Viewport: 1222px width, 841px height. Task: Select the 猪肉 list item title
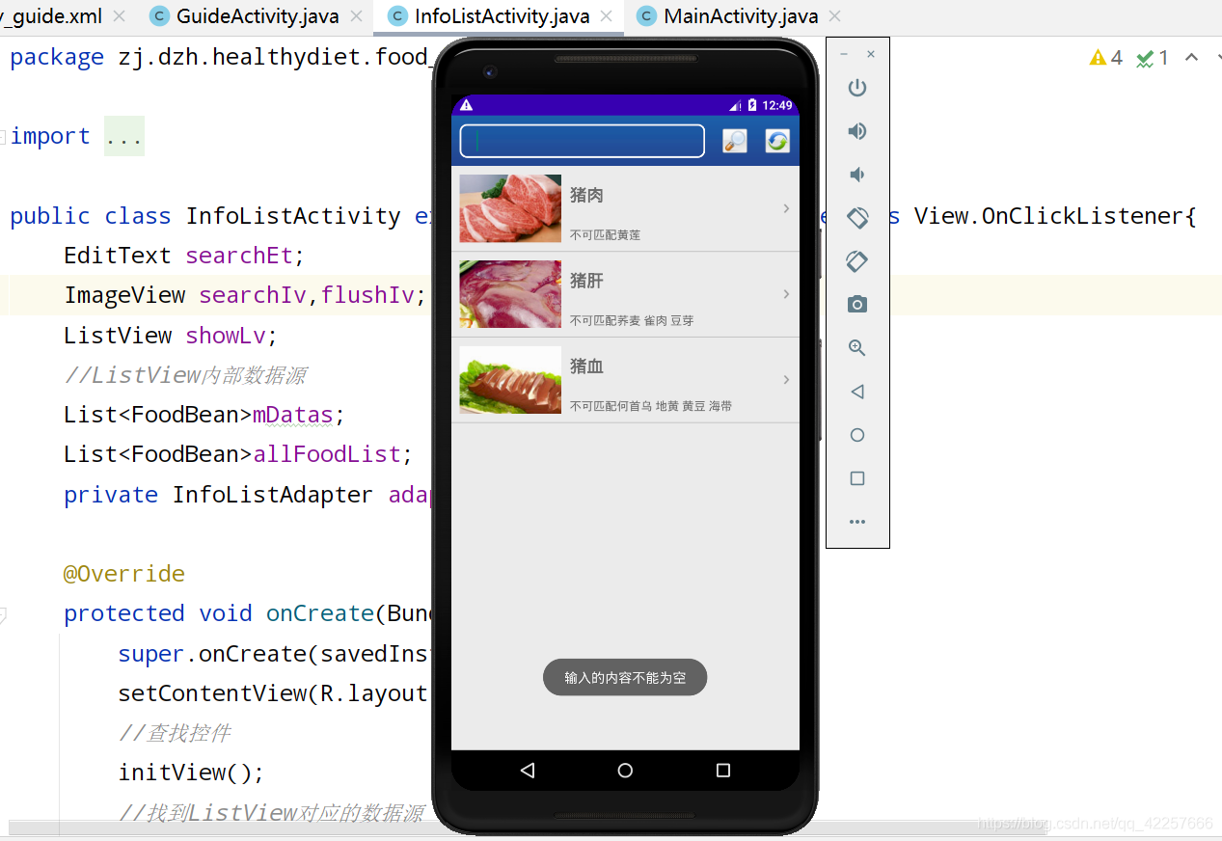click(586, 195)
